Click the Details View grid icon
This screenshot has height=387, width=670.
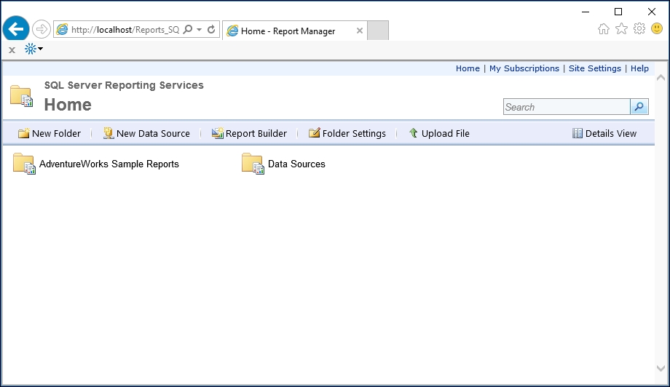[x=578, y=133]
